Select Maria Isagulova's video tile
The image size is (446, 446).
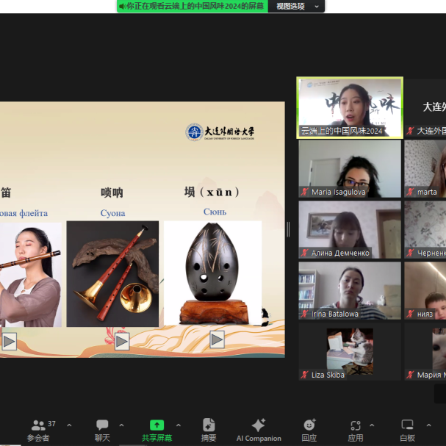click(x=350, y=168)
